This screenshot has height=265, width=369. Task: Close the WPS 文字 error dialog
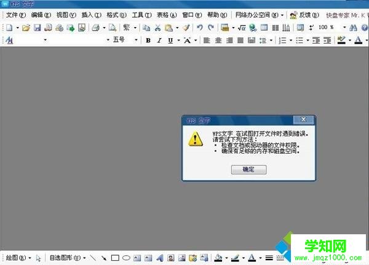click(303, 120)
